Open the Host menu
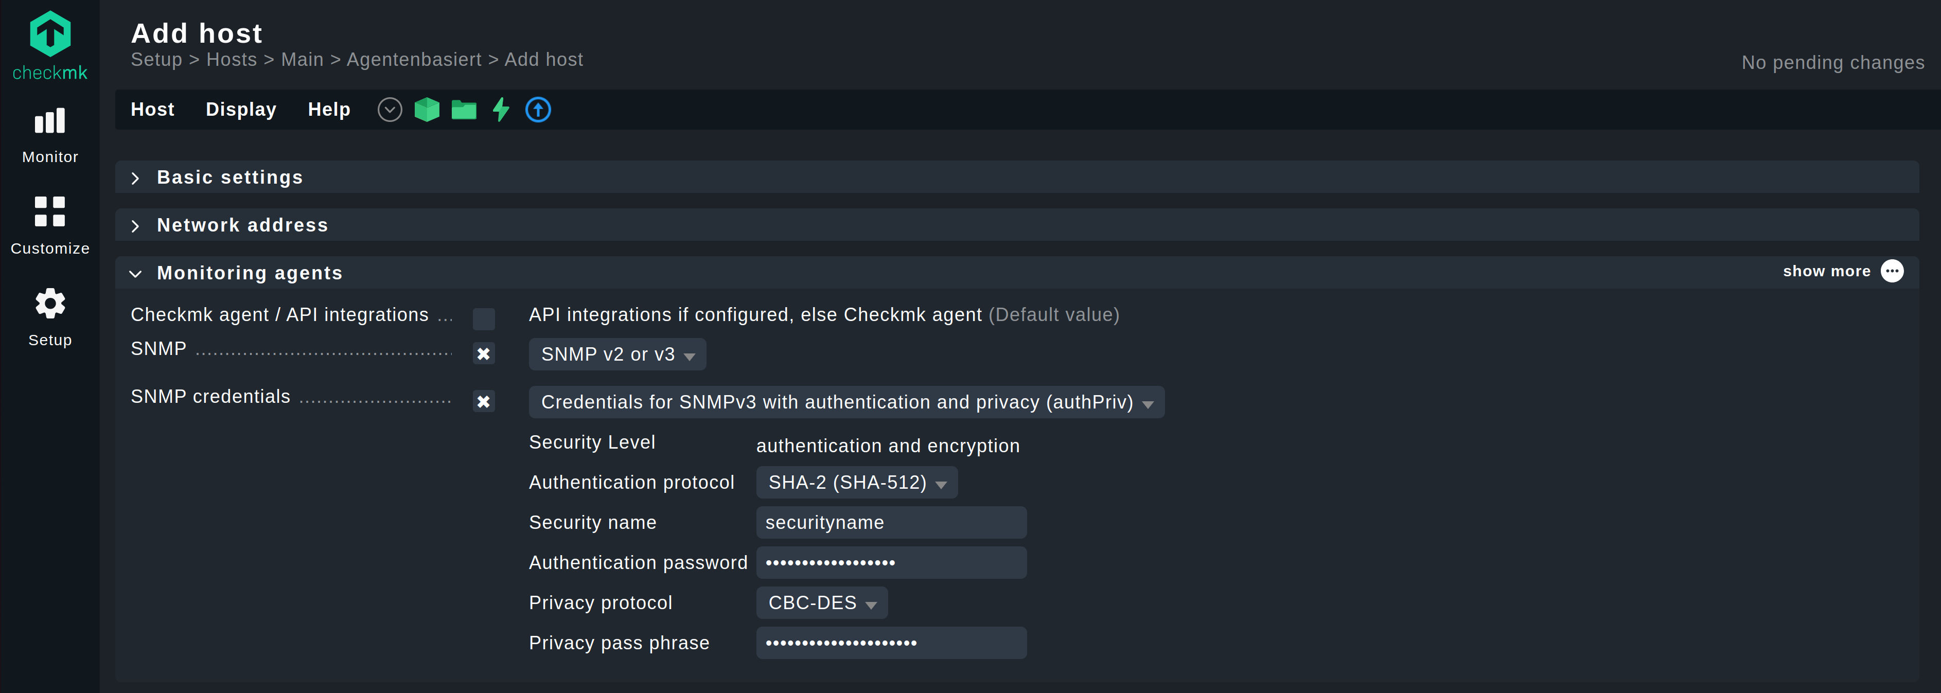 pos(152,110)
